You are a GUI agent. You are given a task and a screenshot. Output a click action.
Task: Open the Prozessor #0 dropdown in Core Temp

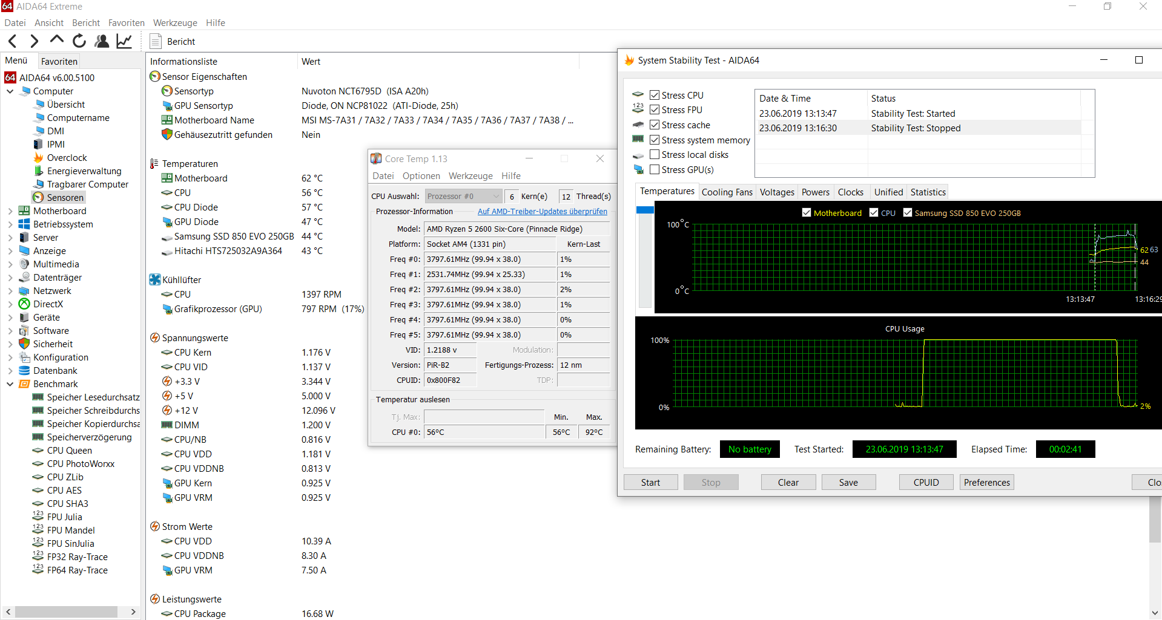point(463,196)
